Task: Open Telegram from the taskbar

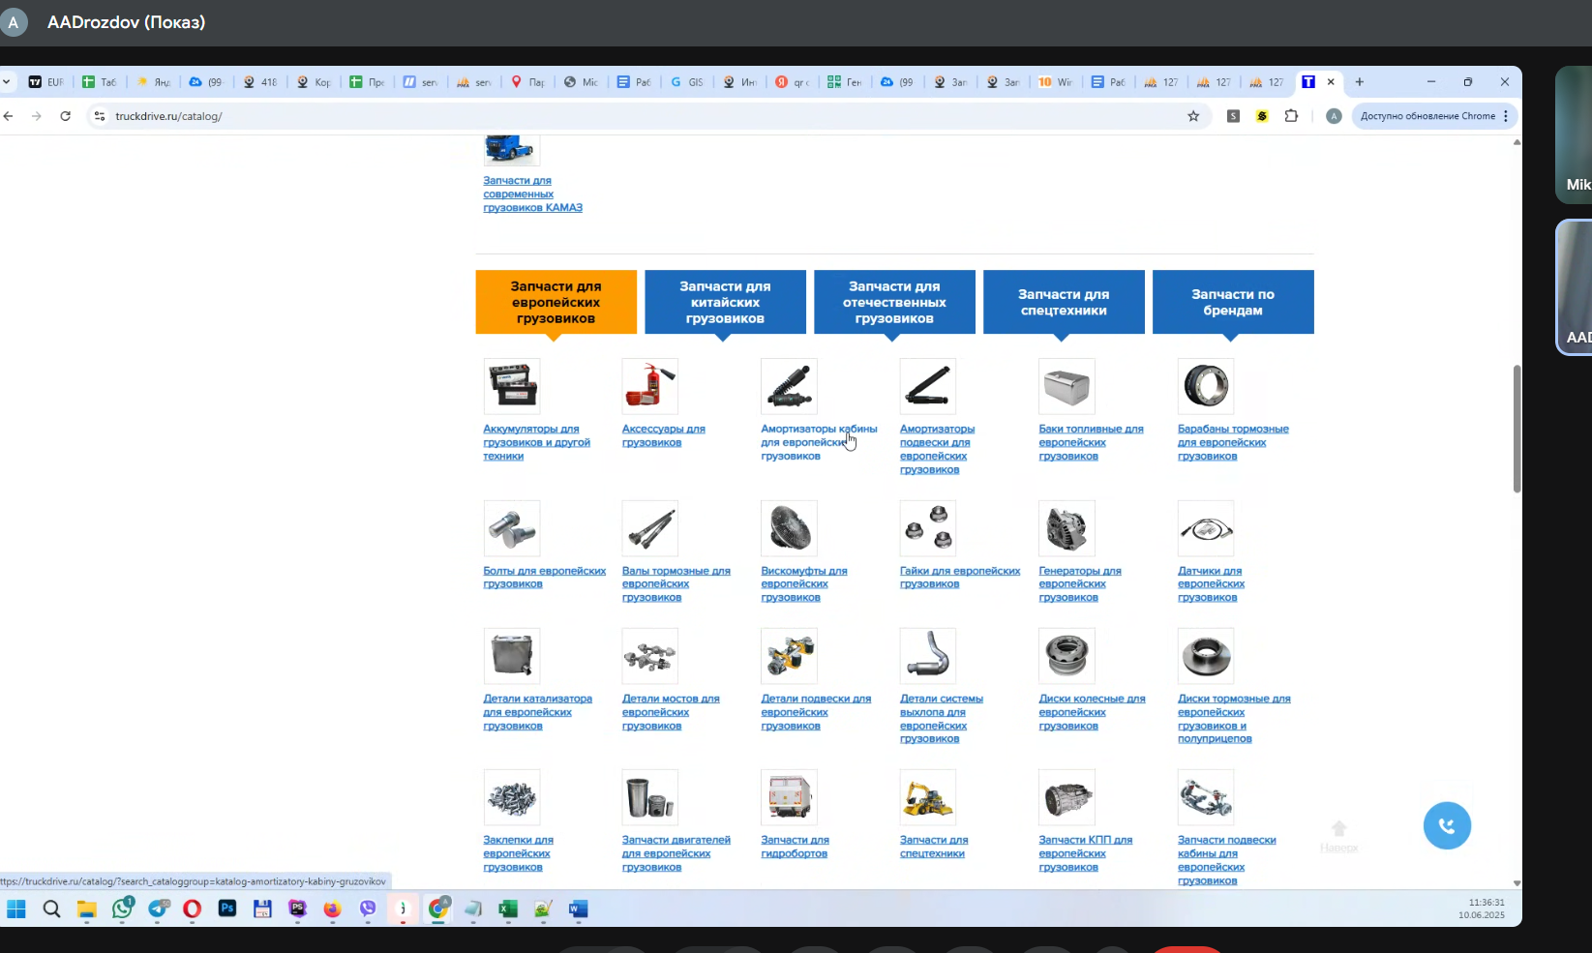Action: [x=158, y=908]
